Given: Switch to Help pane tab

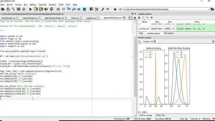Looking at the screenshot, I should pos(141,33).
